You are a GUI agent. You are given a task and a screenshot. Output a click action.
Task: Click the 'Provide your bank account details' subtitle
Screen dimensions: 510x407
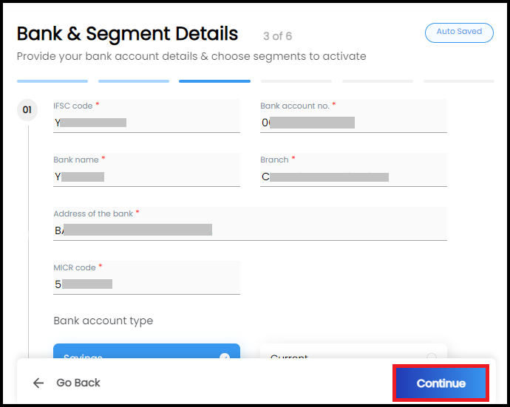click(191, 56)
